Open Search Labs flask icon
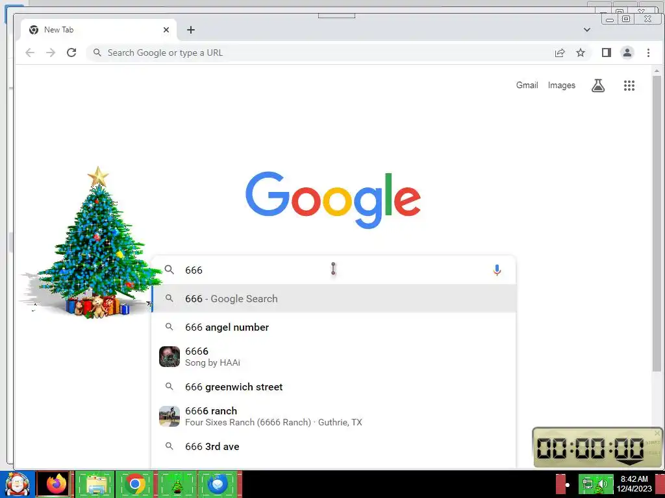 tap(598, 86)
